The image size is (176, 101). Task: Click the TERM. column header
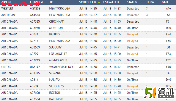pos(150,2)
